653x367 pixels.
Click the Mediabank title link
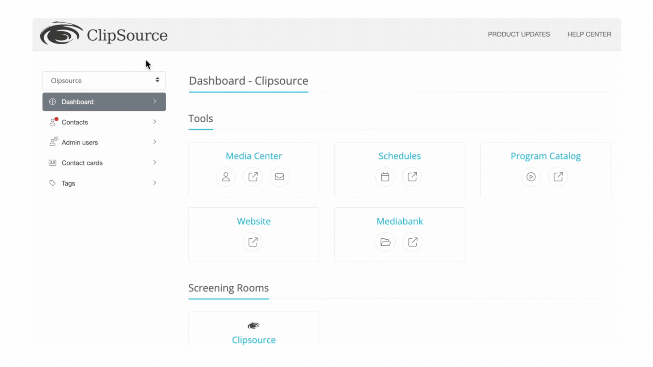click(400, 221)
